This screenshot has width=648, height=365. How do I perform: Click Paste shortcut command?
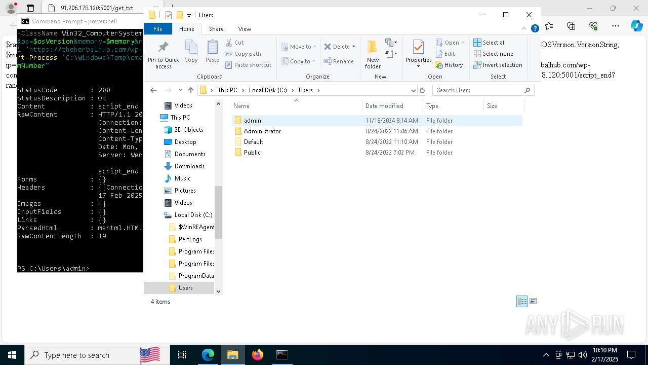[249, 65]
